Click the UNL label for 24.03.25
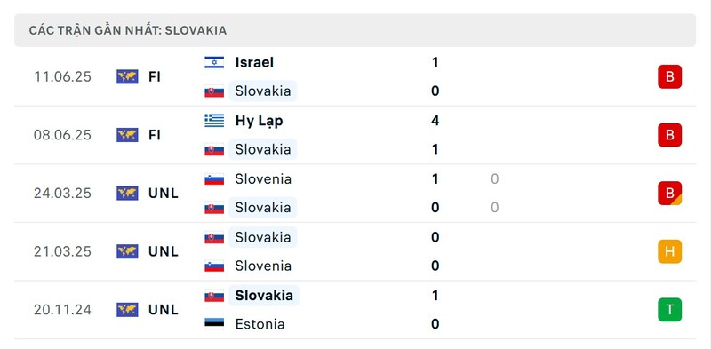The height and width of the screenshot is (349, 711). [x=164, y=193]
